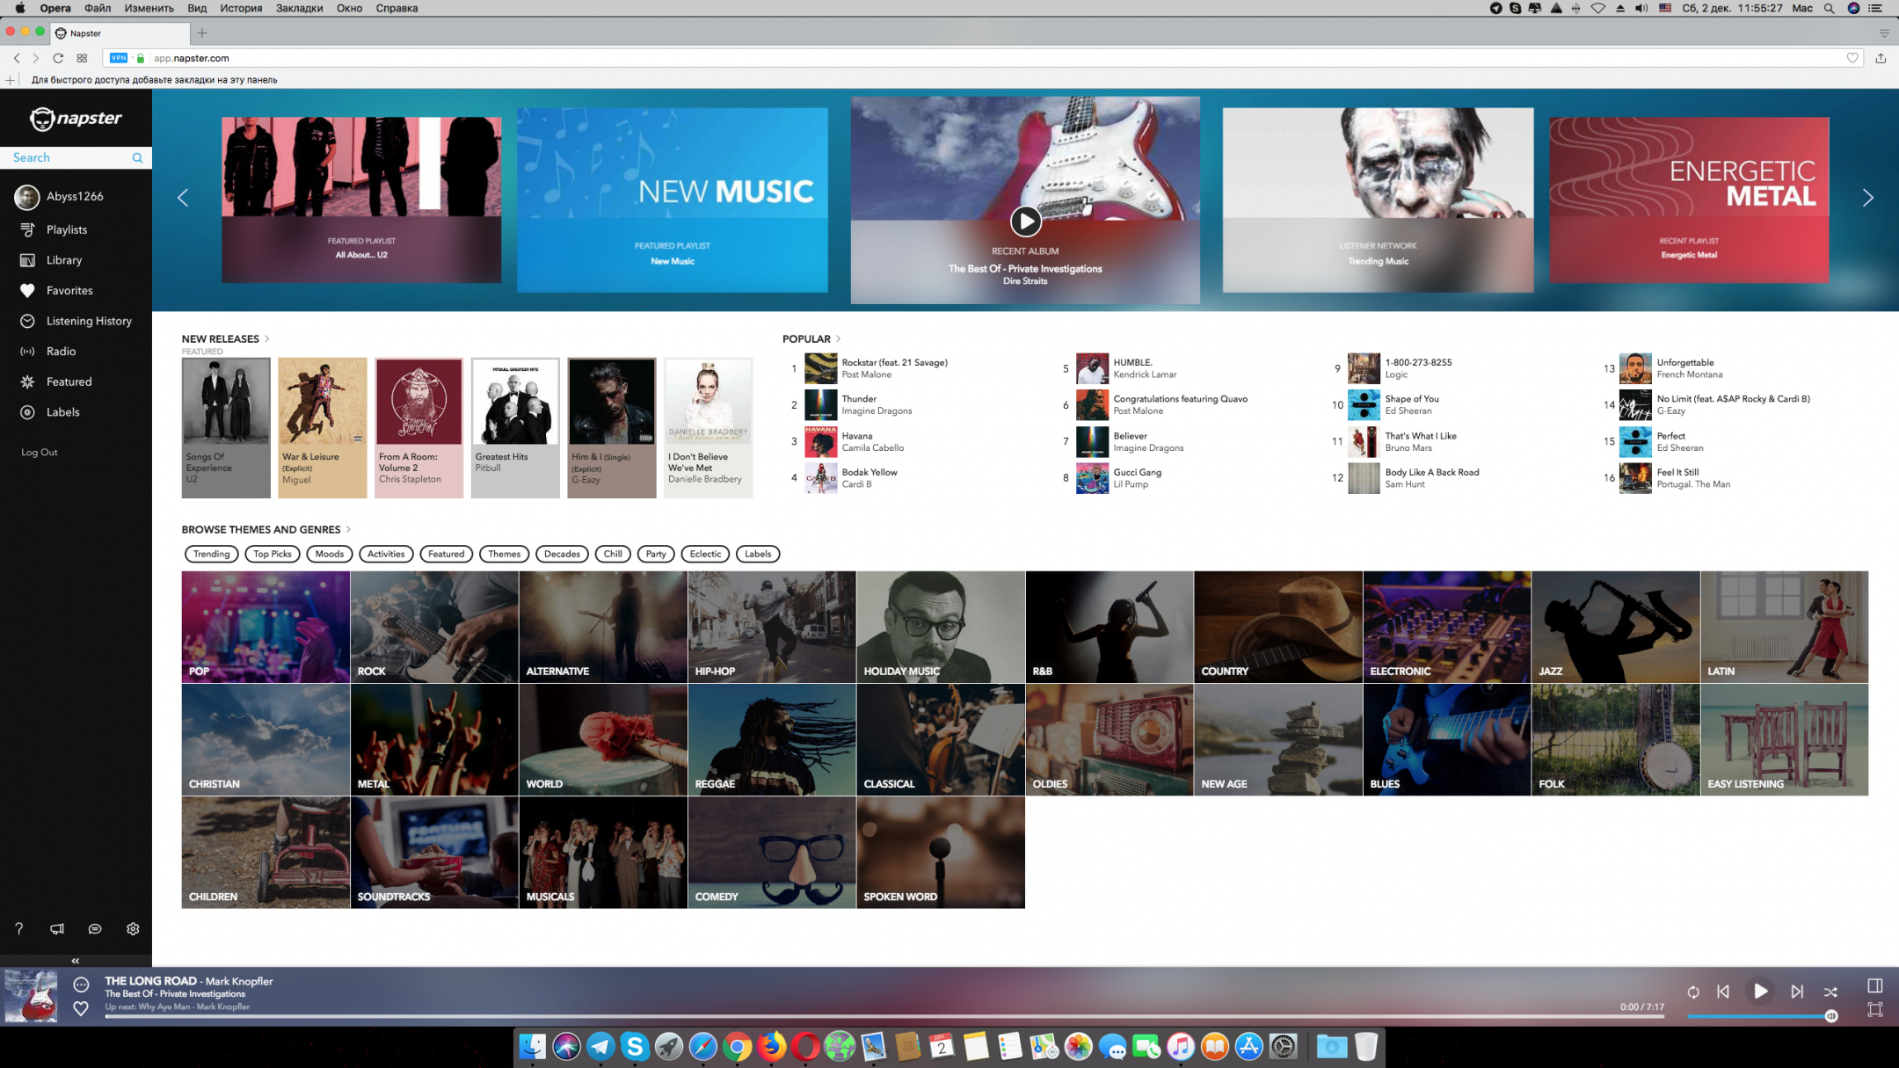
Task: Select the Top Picks filter
Action: (273, 554)
